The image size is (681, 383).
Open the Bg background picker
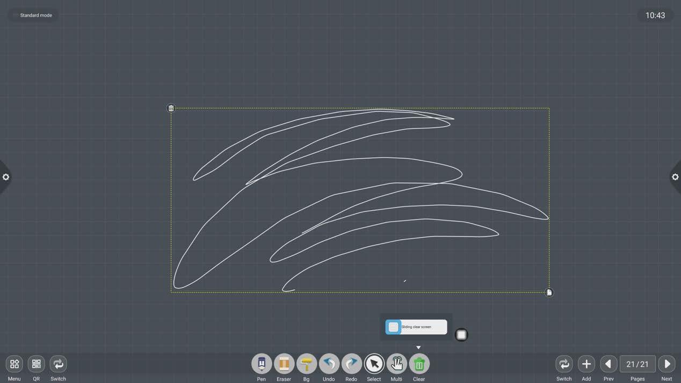pyautogui.click(x=307, y=364)
